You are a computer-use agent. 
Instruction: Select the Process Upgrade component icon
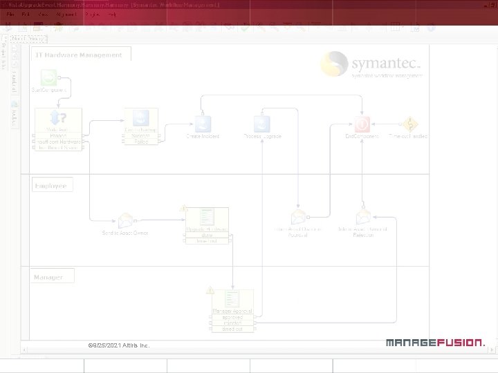(x=262, y=124)
